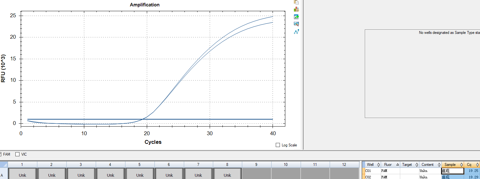Screen dimensions: 480x179
Task: Select plate column 7 header
Action: 198,165
